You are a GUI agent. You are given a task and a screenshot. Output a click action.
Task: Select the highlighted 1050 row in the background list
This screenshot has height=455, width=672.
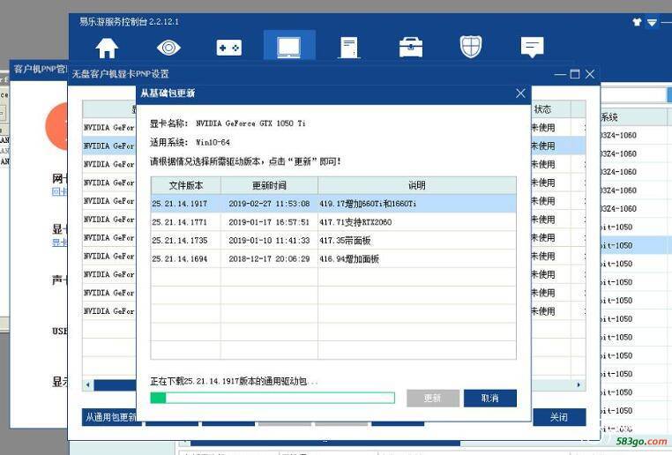click(636, 245)
